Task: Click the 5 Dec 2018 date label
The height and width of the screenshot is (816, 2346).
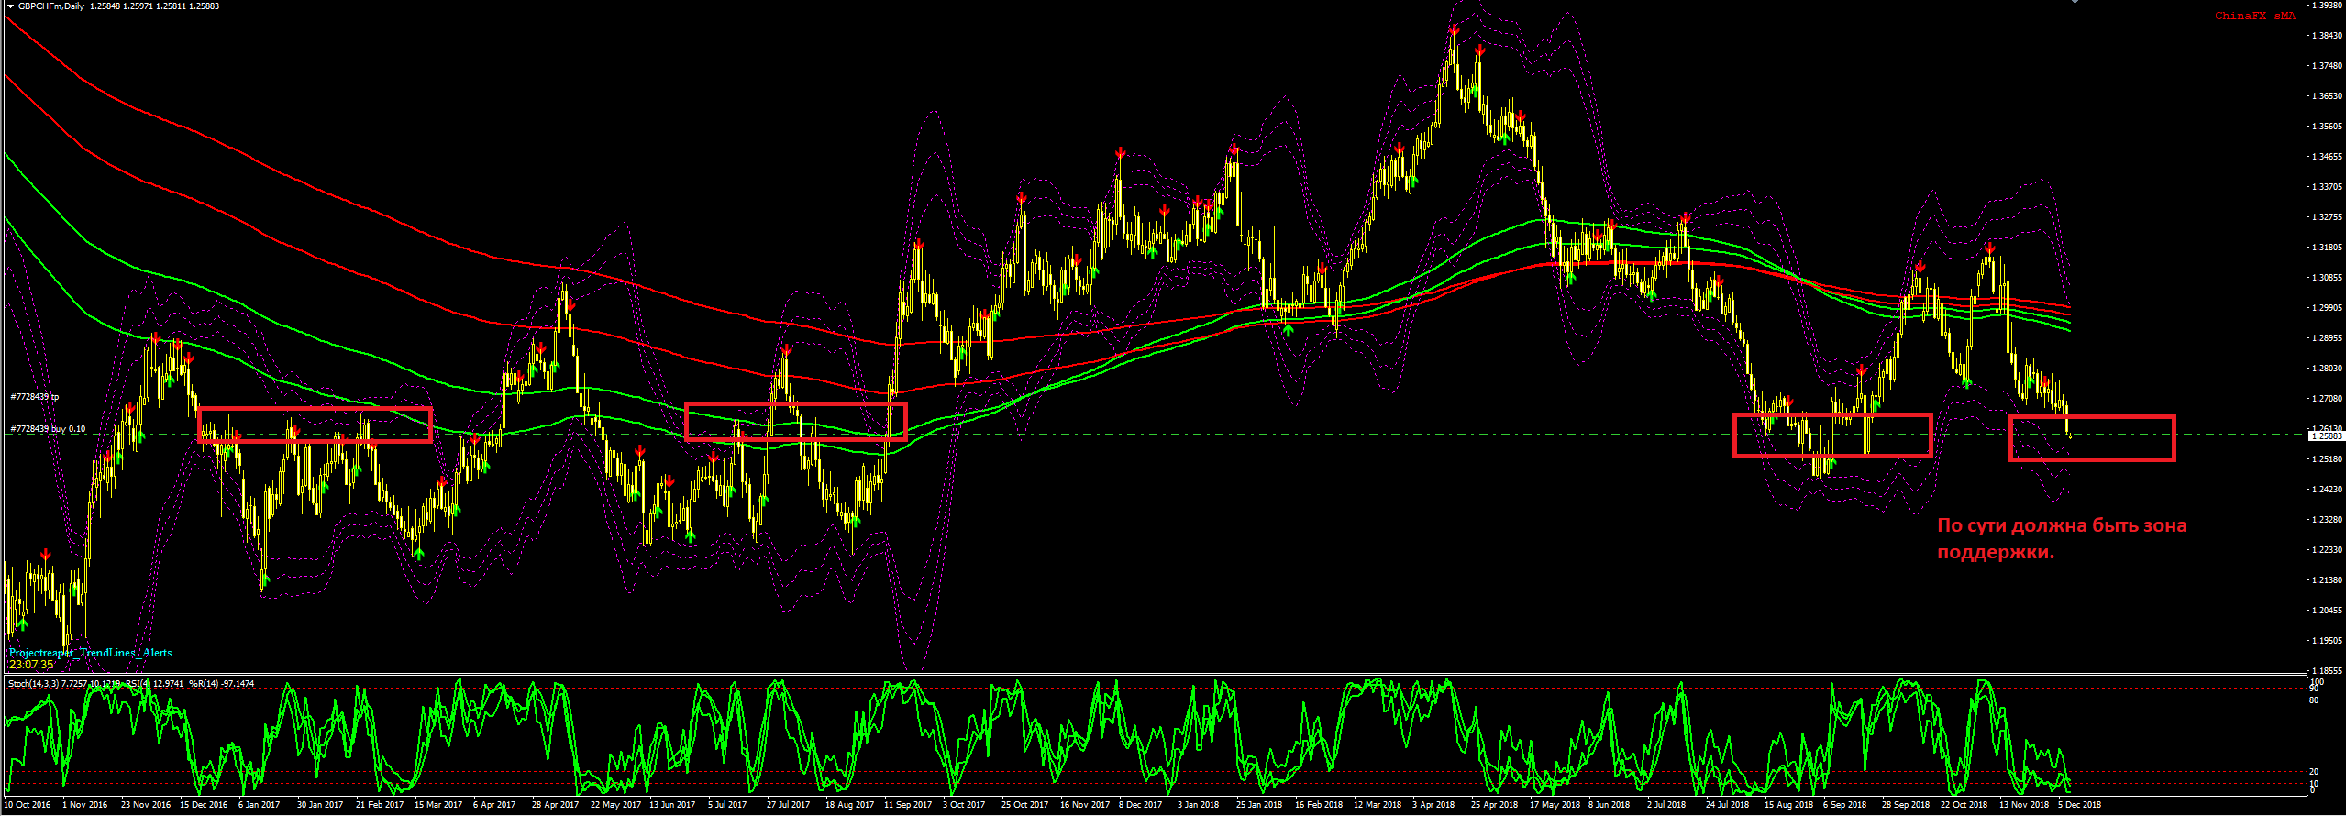Action: pyautogui.click(x=2079, y=805)
